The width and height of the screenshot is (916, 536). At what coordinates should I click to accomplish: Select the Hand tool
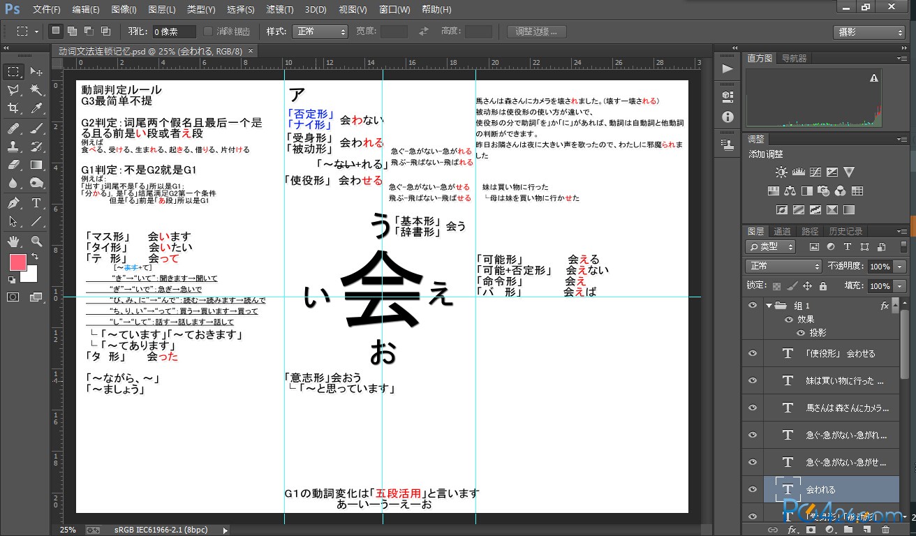[13, 241]
